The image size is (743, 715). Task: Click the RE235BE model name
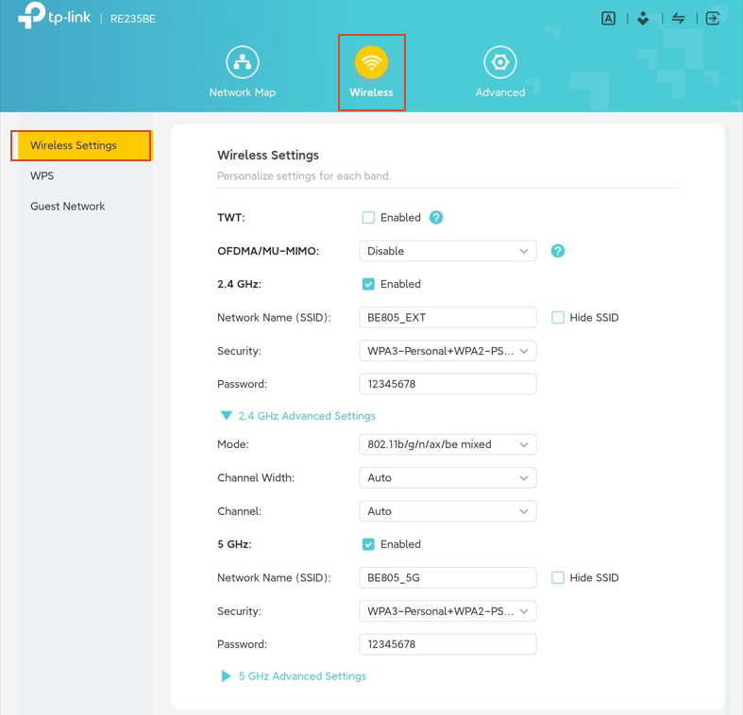pyautogui.click(x=133, y=19)
